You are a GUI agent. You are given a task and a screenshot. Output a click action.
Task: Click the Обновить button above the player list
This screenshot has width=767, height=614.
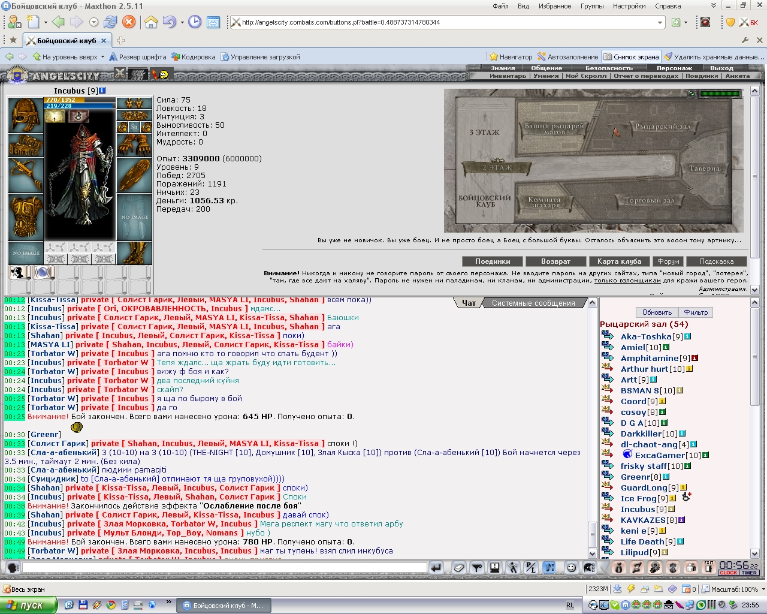657,312
